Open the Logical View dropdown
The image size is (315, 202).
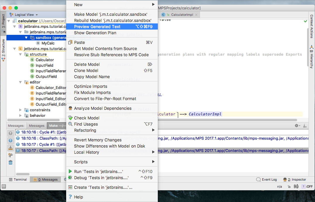[24, 15]
